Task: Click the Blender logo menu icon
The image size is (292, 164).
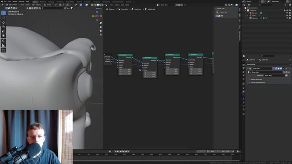Action: [2, 1]
